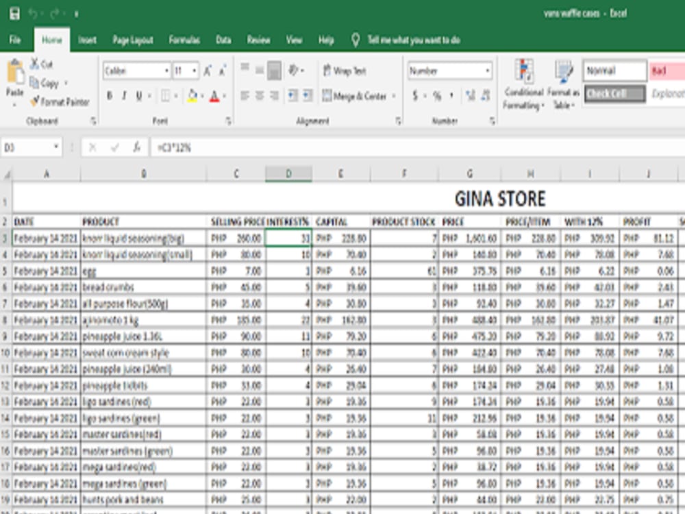Click the Top Align icon
Screen dimensions: 685x514
245,68
